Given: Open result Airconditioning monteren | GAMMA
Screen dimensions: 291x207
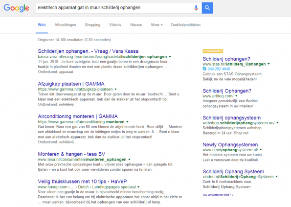Looking at the screenshot, I should click(x=78, y=116).
